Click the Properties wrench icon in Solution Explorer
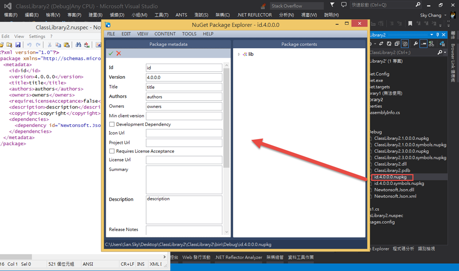Viewport: 459px width, 271px height. coord(416,44)
